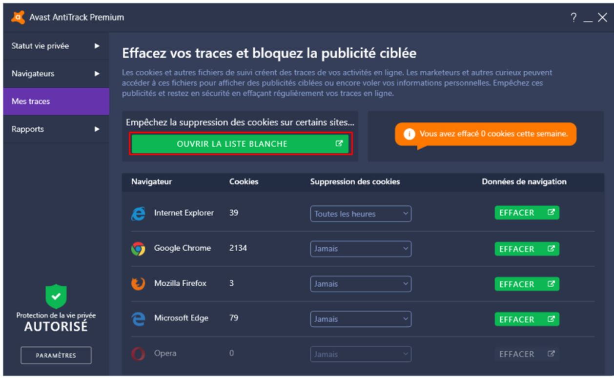The height and width of the screenshot is (378, 614).
Task: Click Avast AntiTrack Premium window title
Action: [77, 18]
